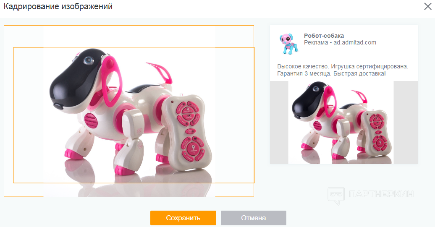The image size is (435, 227).
Task: Click the Реклама label in the ad preview
Action: tap(316, 42)
